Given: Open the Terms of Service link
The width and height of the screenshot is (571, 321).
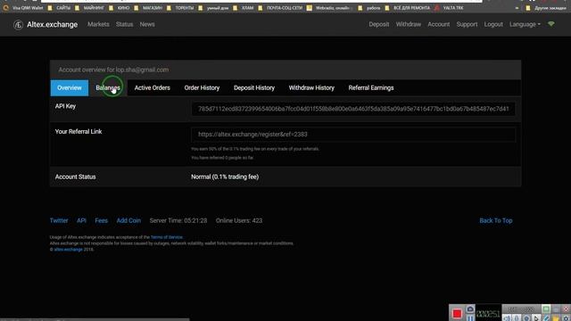Looking at the screenshot, I should [x=167, y=237].
